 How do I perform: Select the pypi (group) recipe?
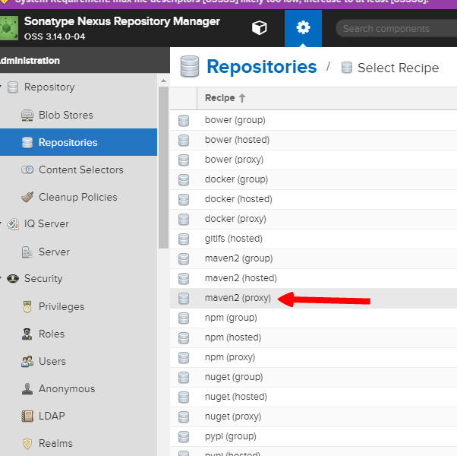[x=314, y=437]
